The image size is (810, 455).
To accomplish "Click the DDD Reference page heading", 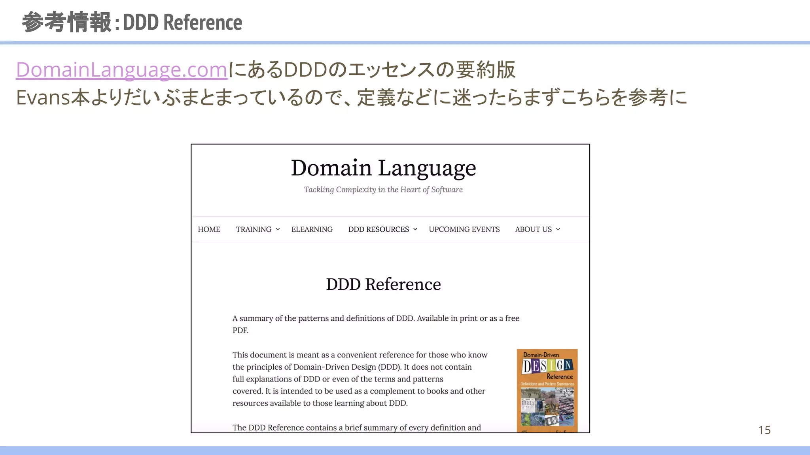I will (x=383, y=284).
